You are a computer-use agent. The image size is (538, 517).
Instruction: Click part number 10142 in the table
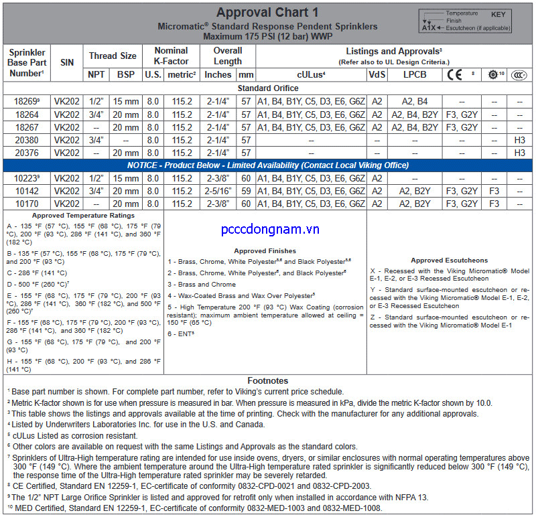[x=26, y=191]
